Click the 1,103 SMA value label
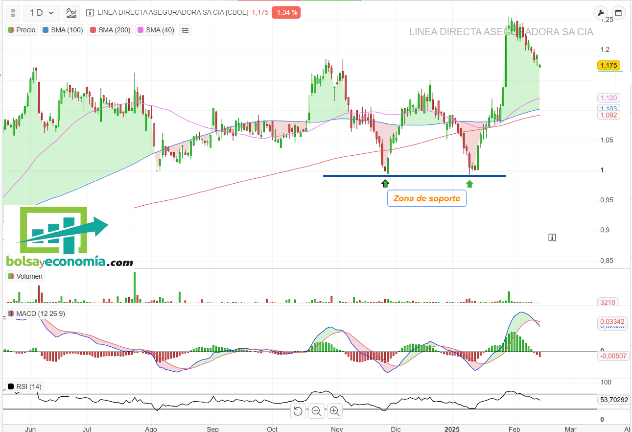The height and width of the screenshot is (432, 632). point(609,108)
